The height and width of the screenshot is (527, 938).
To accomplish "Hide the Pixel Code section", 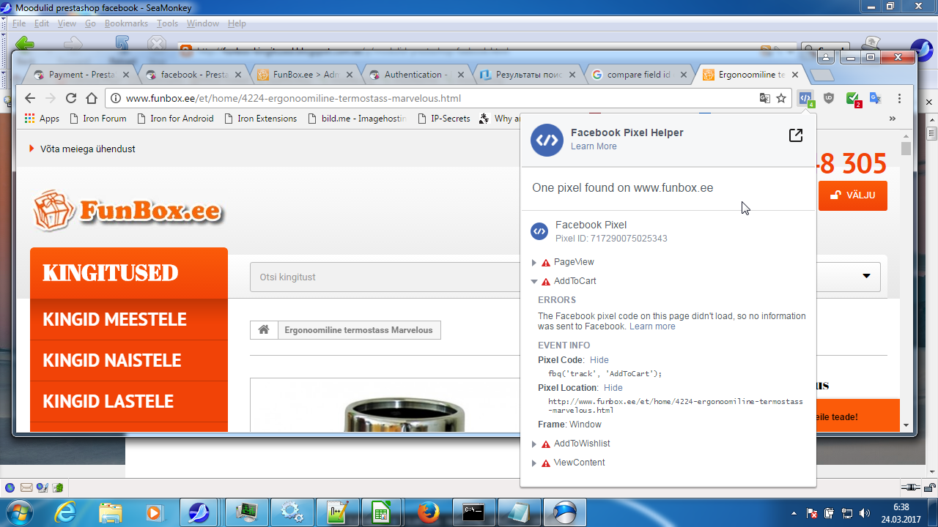I will pos(599,360).
